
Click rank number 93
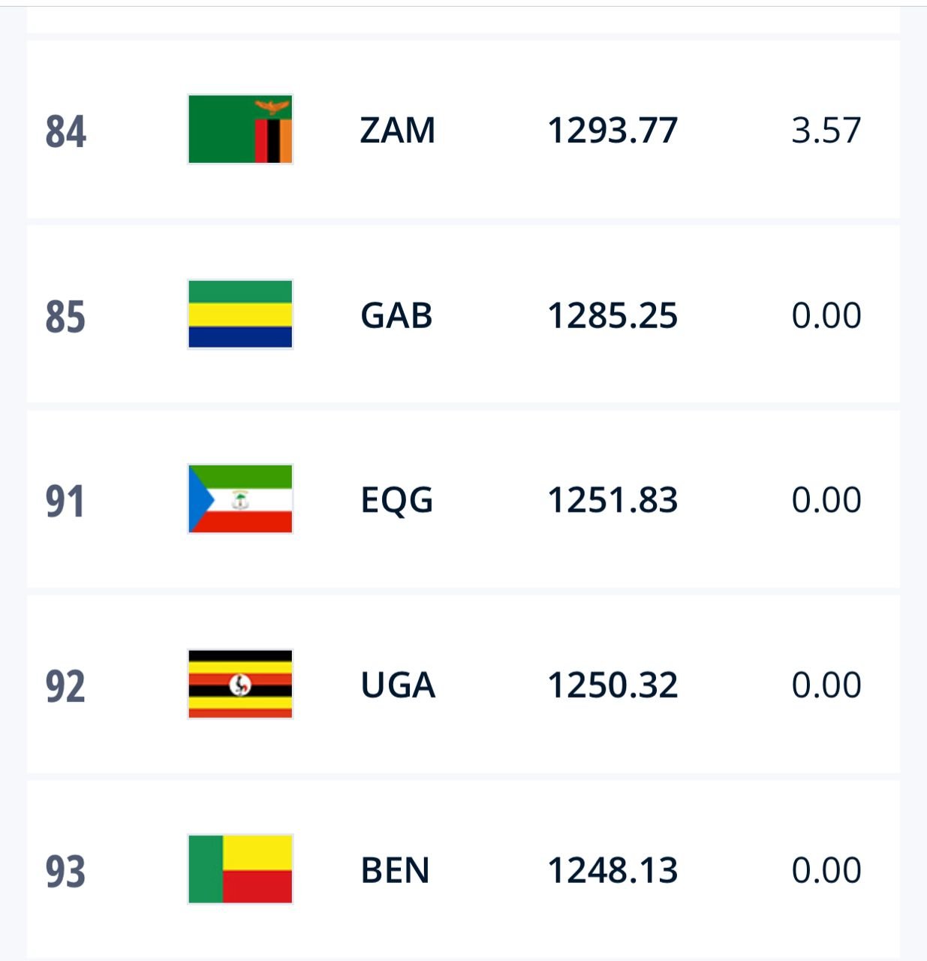[x=65, y=871]
